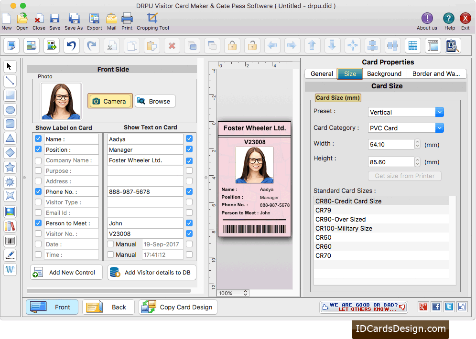This screenshot has height=339, width=476.
Task: Choose the Ellipse drawing tool
Action: [11, 110]
